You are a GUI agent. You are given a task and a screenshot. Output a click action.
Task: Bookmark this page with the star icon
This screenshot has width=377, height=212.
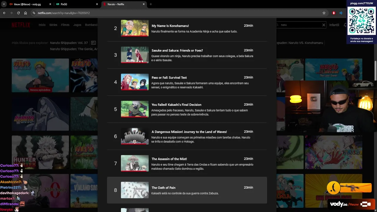click(324, 13)
